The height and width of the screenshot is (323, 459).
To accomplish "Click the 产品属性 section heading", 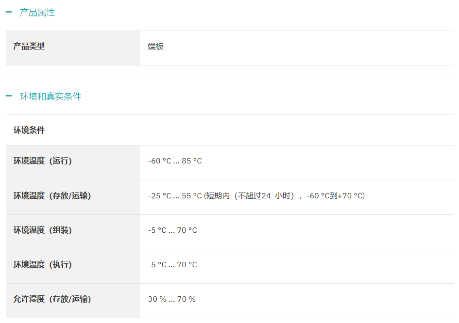I will point(37,13).
